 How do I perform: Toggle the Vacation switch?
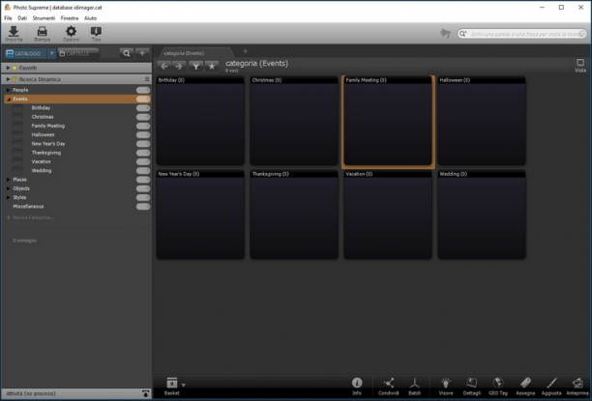click(143, 161)
